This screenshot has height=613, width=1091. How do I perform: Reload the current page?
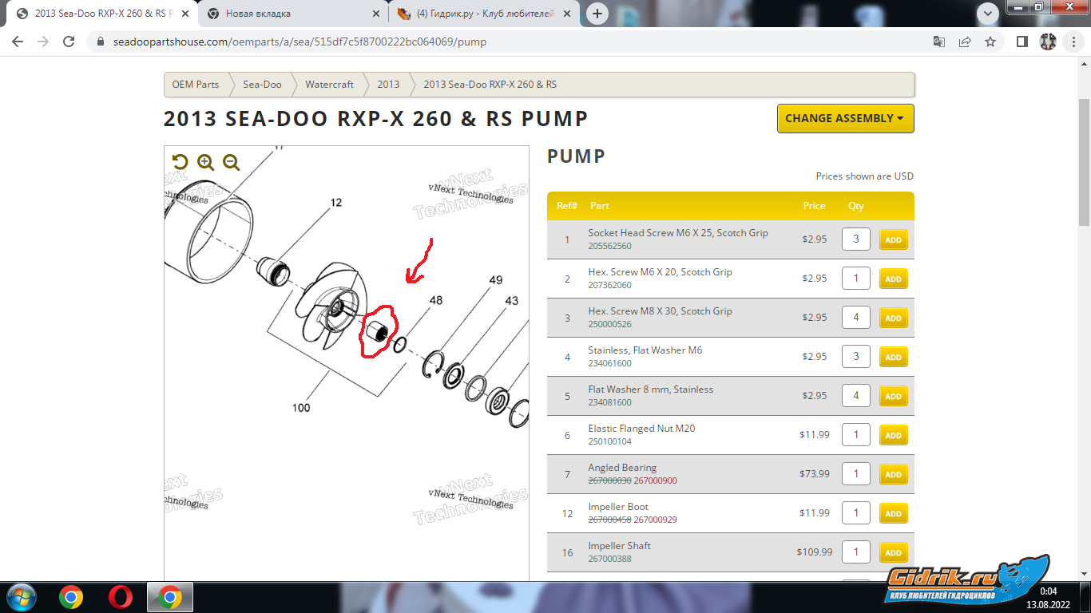click(x=69, y=42)
